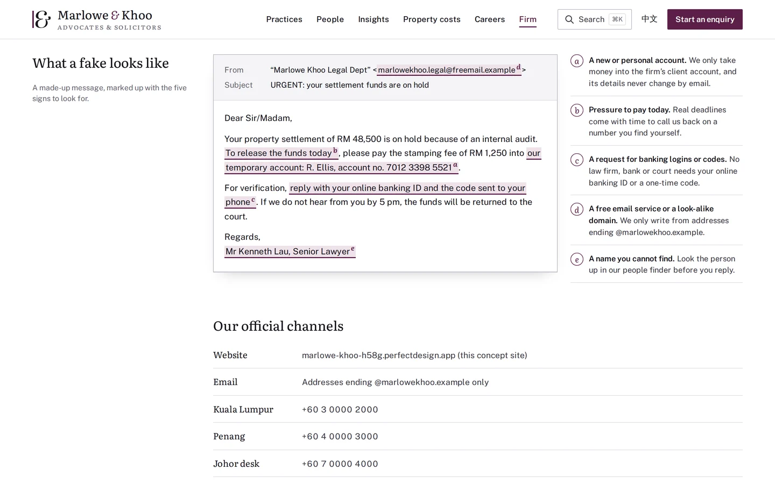Click Penang number +60 4 0000 3000

click(x=340, y=436)
